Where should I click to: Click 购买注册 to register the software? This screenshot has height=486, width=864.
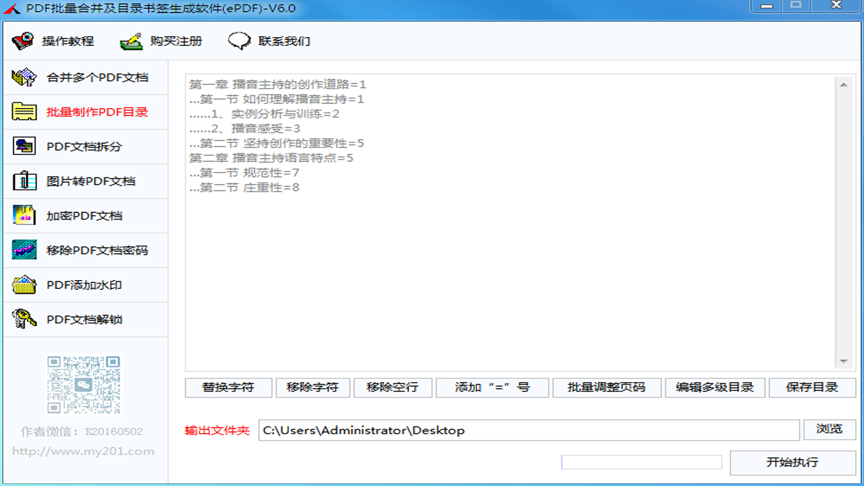click(x=172, y=40)
